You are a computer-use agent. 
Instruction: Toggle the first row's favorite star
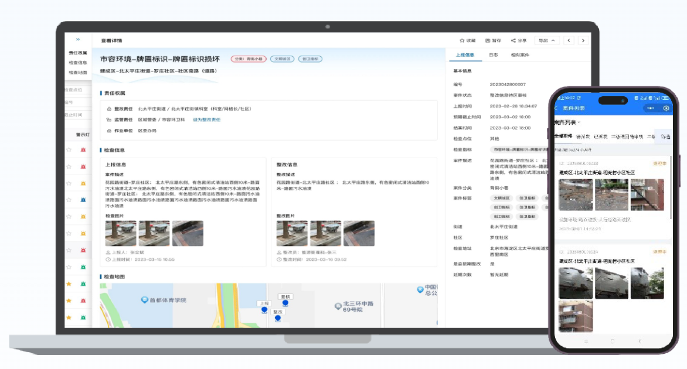point(69,150)
